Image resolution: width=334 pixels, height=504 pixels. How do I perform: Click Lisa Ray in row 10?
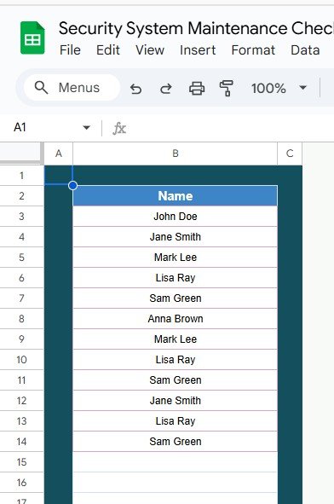pyautogui.click(x=175, y=360)
